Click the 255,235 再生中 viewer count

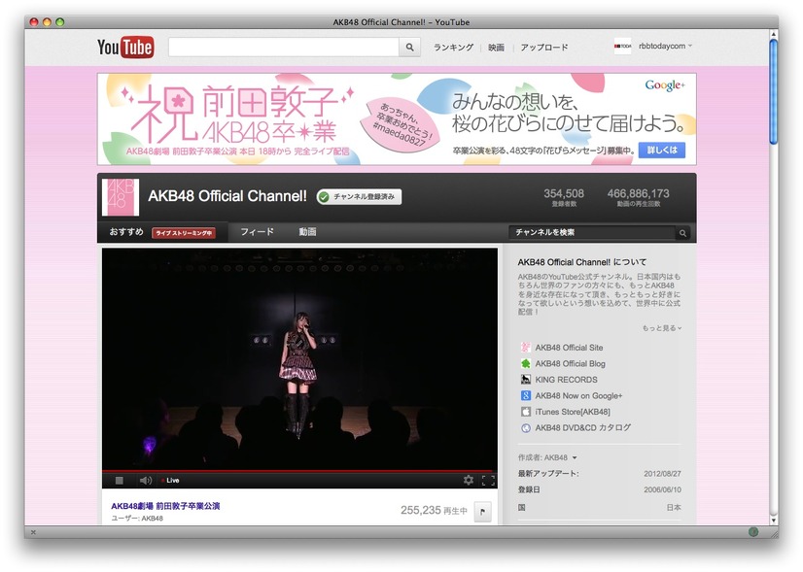coord(434,510)
